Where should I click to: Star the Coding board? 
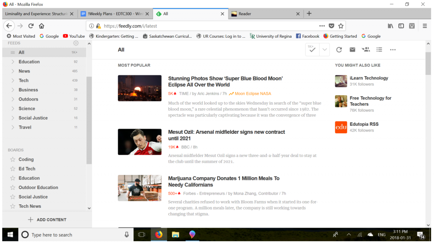(13, 160)
